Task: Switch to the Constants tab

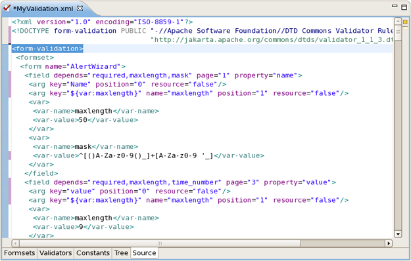Action: pyautogui.click(x=93, y=253)
